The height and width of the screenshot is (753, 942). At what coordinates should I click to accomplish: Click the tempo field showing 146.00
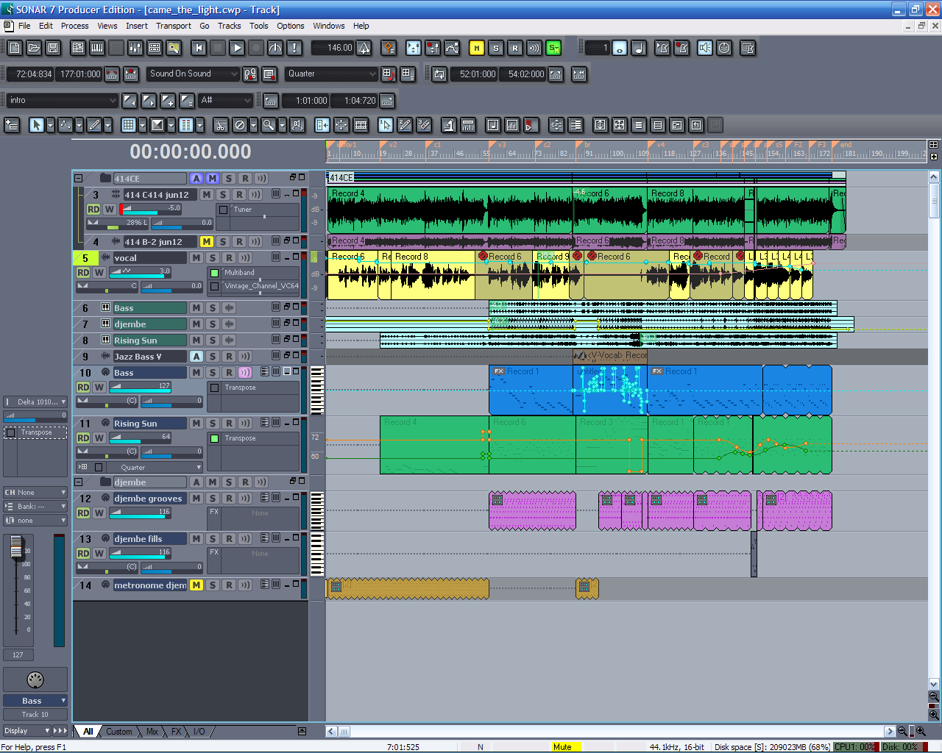click(333, 48)
